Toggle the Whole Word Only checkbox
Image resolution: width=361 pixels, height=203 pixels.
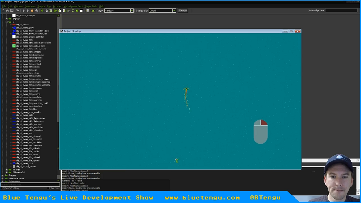point(2,188)
